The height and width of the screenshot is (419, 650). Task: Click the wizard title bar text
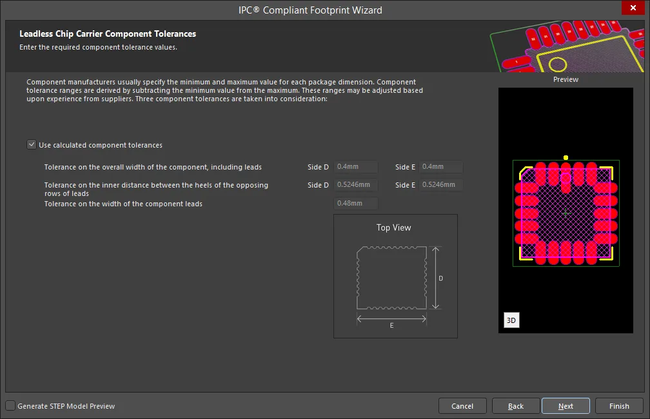pyautogui.click(x=310, y=10)
